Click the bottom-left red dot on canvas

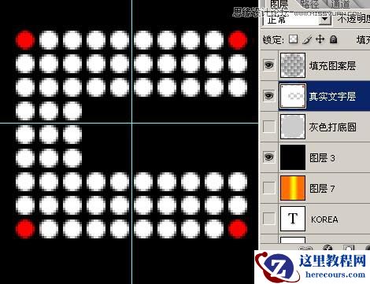tap(25, 229)
